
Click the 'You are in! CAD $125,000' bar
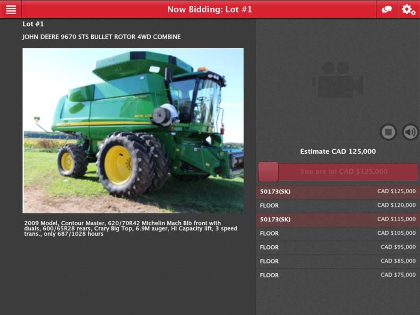338,172
